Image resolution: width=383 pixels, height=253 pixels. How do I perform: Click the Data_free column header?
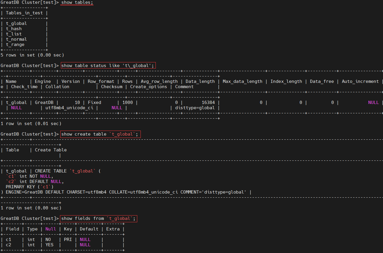(322, 81)
